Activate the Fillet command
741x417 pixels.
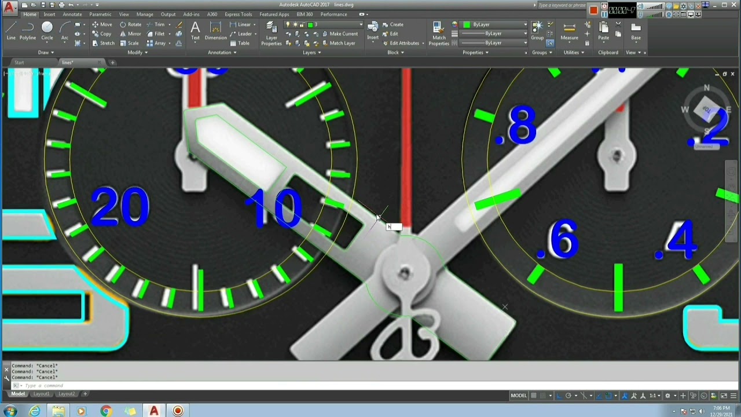point(156,34)
